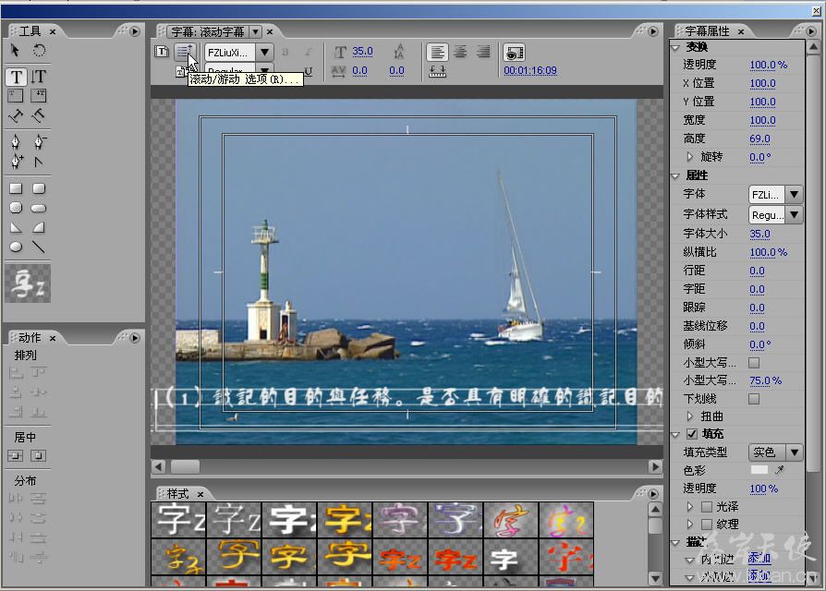Click the 字体大小 value 35.0 in properties
Viewport: 826px width, 591px height.
coord(759,234)
